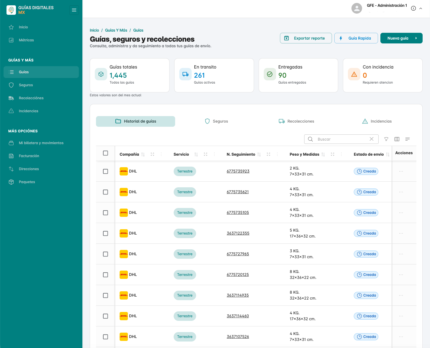Clear search with the X icon
The height and width of the screenshot is (348, 430).
pyautogui.click(x=372, y=139)
